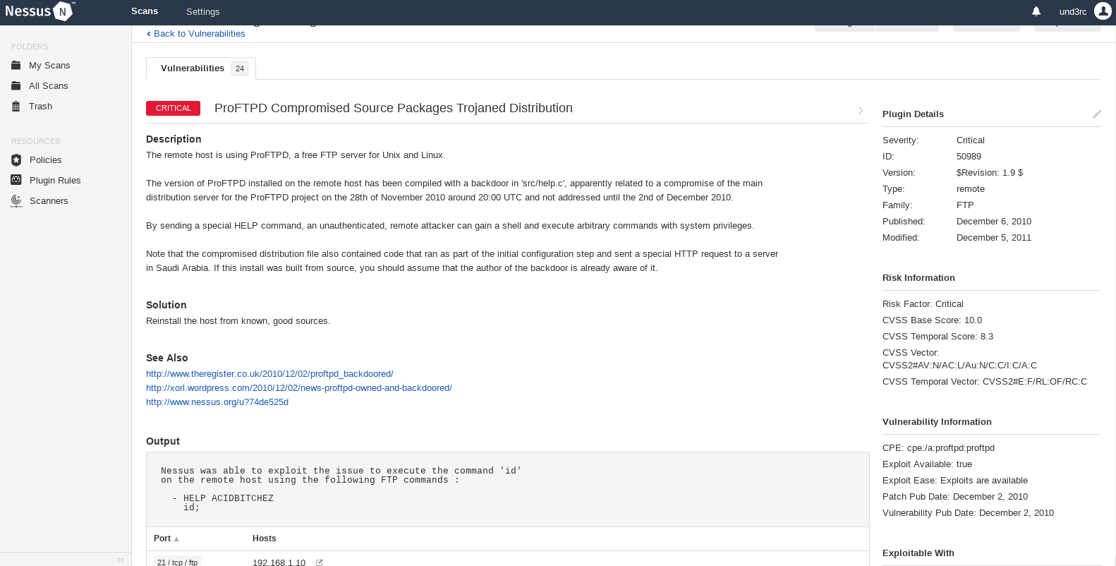1116x566 pixels.
Task: Go to next vulnerability chevron arrow
Action: pos(861,110)
